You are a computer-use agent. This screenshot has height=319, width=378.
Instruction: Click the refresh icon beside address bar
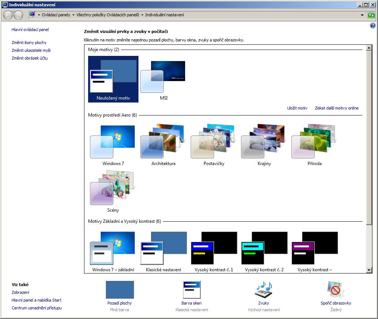coord(371,15)
